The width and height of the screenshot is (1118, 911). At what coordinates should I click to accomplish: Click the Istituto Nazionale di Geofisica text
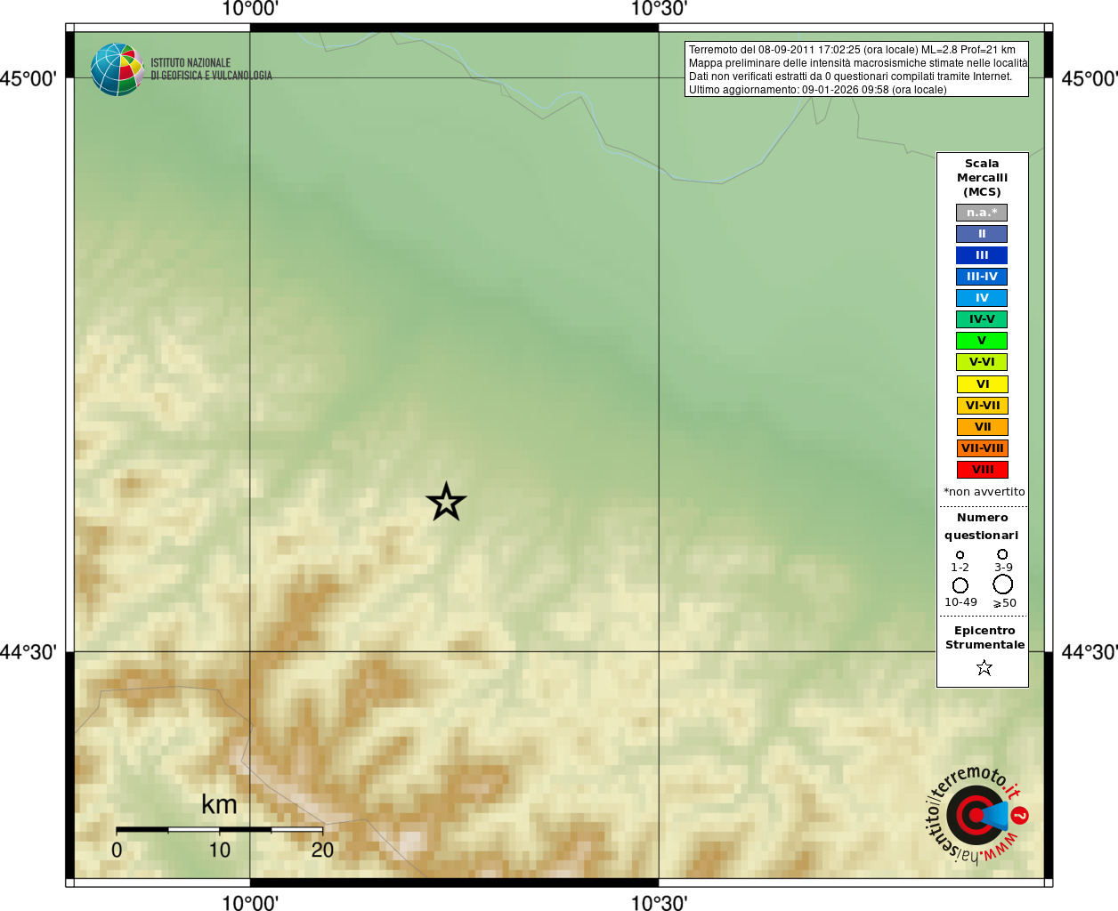211,69
